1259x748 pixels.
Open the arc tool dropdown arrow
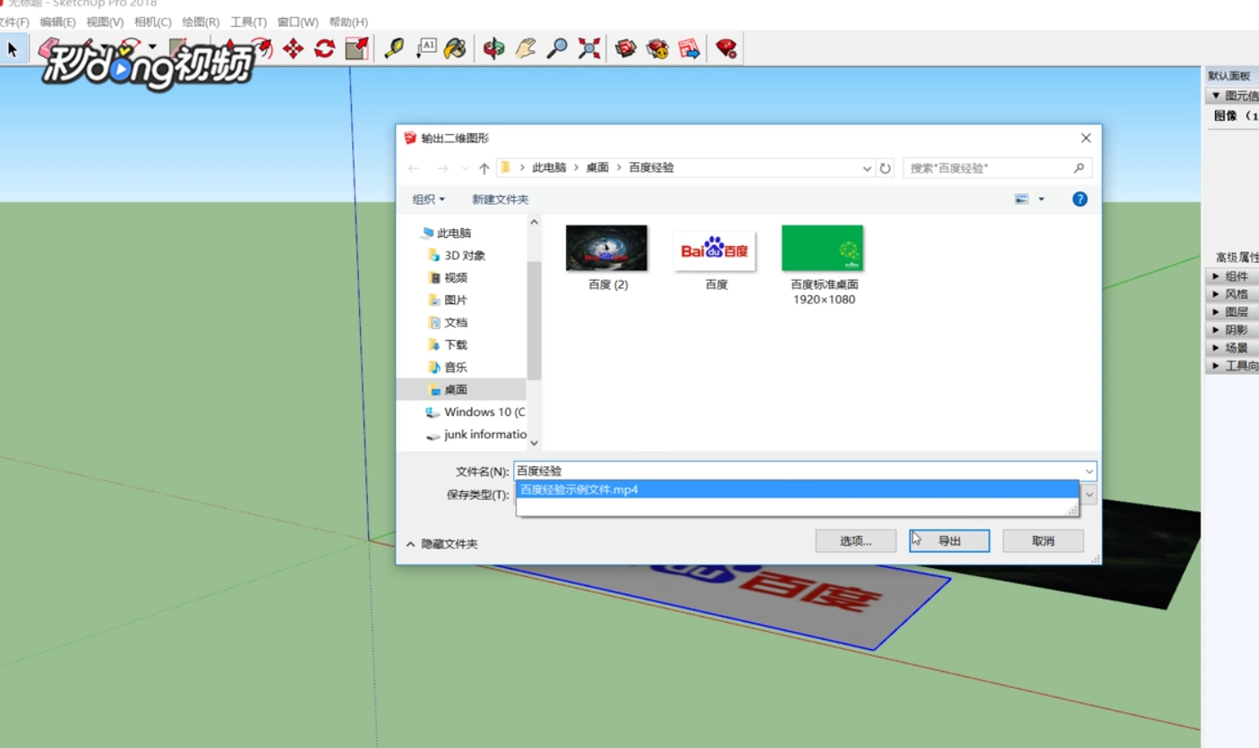pyautogui.click(x=152, y=47)
